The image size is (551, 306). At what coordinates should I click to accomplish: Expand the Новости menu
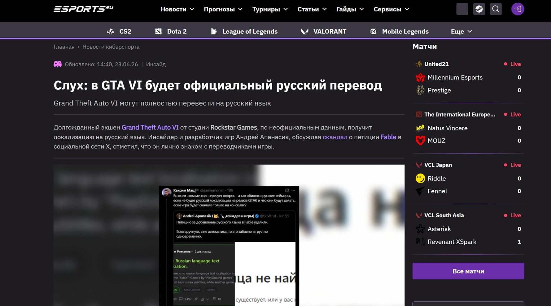(177, 9)
